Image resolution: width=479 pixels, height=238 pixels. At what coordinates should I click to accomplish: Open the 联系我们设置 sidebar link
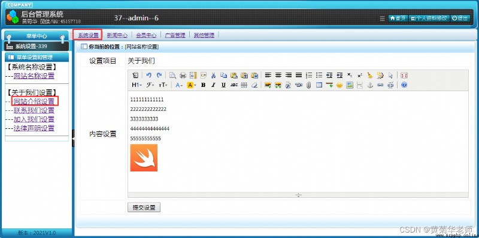tap(34, 110)
